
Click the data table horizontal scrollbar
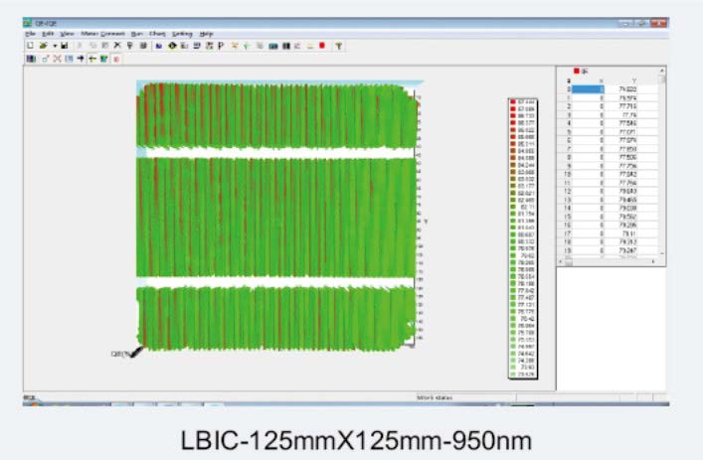[x=607, y=261]
